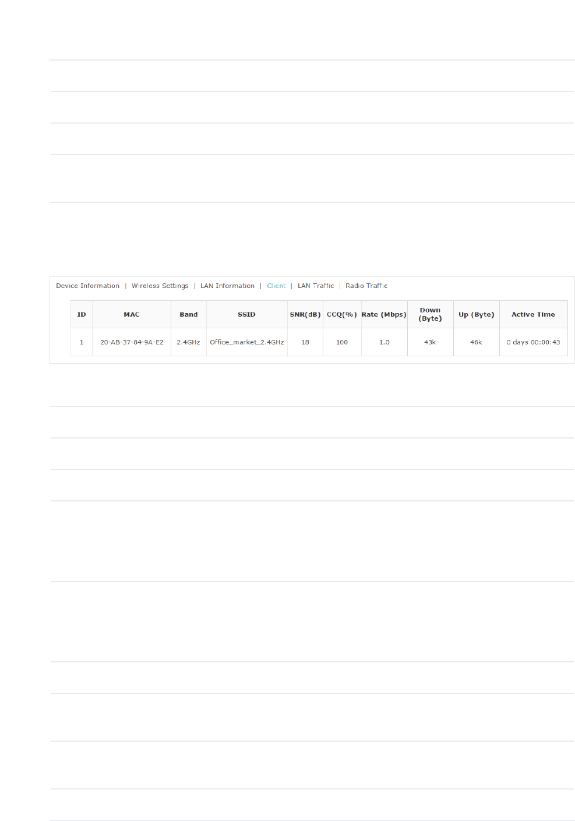Click the Up (Byte) column header
575x821 pixels.
point(476,314)
